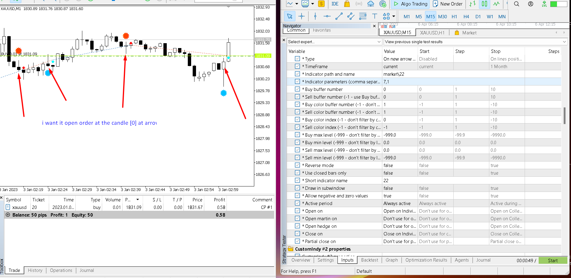Open the templates dropdown arrow
This screenshot has height=278, width=571.
click(x=312, y=4)
